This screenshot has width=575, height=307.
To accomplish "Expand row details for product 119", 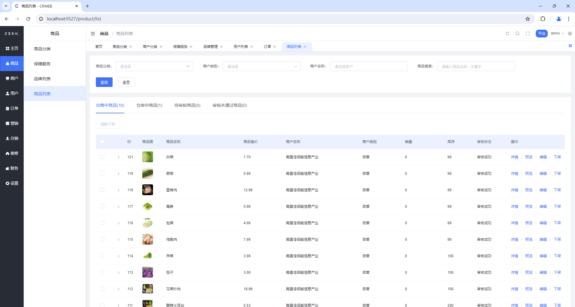I will (119, 174).
